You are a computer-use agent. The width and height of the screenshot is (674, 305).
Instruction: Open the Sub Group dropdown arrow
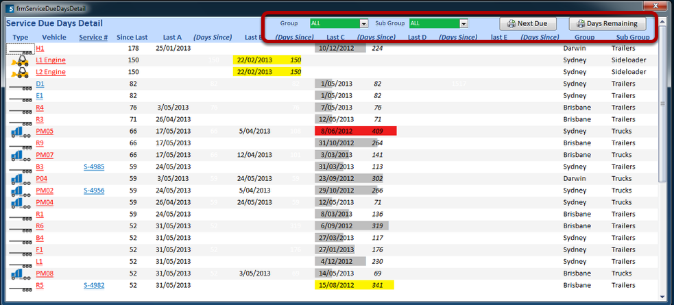click(x=464, y=23)
